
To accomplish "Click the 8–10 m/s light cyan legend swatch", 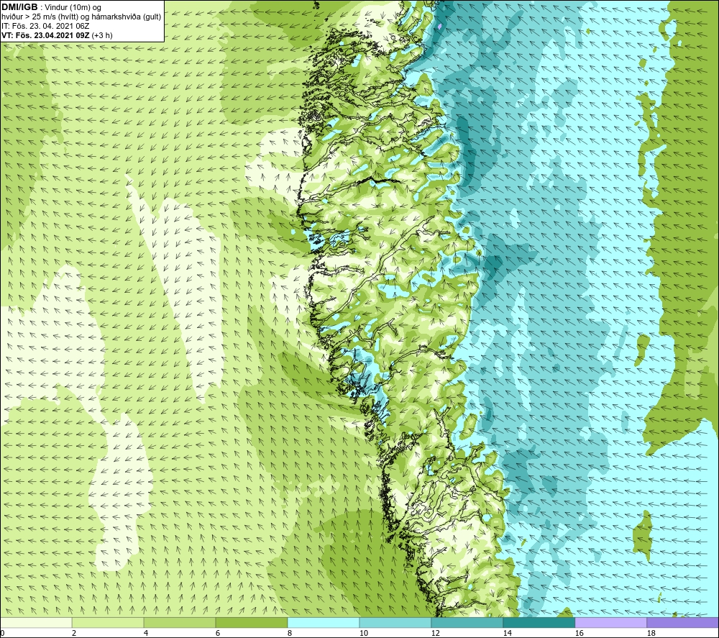I will point(324,622).
